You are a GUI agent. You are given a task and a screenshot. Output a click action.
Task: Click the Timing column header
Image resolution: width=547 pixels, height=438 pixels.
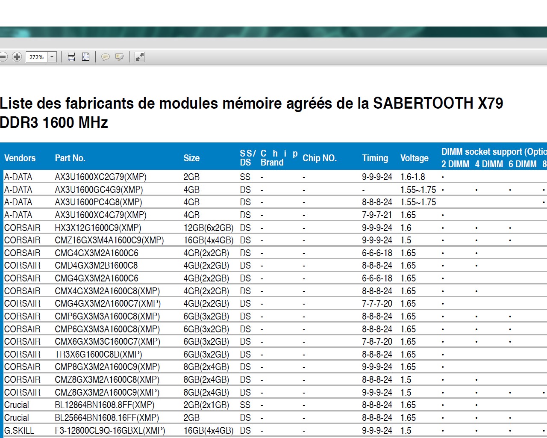(375, 158)
